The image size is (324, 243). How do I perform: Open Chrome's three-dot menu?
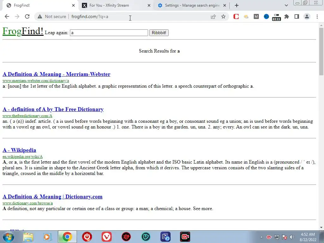[x=317, y=16]
